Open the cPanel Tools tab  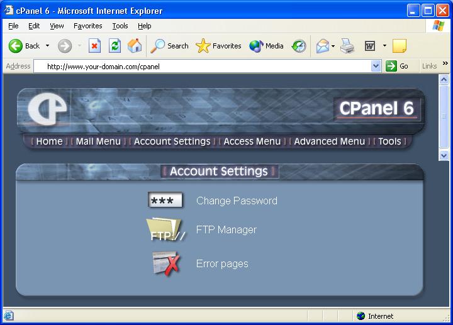(x=389, y=141)
